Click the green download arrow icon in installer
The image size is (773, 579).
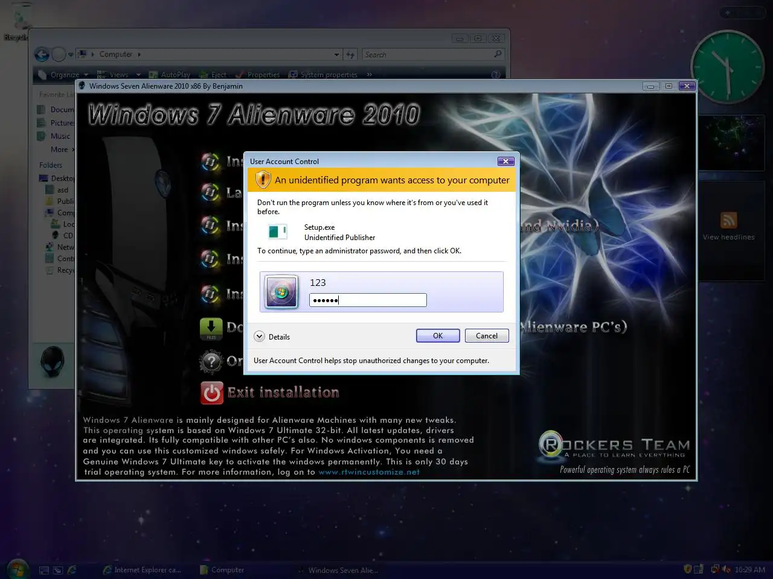pyautogui.click(x=211, y=329)
